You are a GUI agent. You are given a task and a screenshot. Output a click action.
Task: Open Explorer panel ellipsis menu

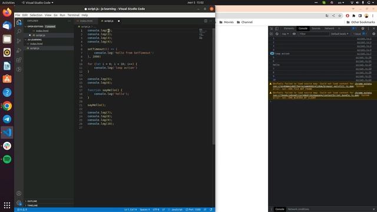(x=70, y=21)
